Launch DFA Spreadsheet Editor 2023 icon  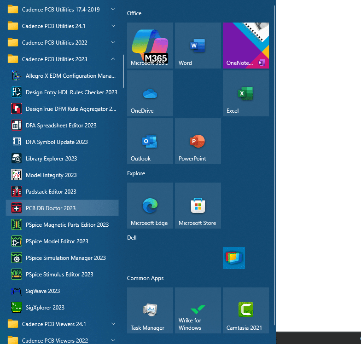click(x=17, y=125)
